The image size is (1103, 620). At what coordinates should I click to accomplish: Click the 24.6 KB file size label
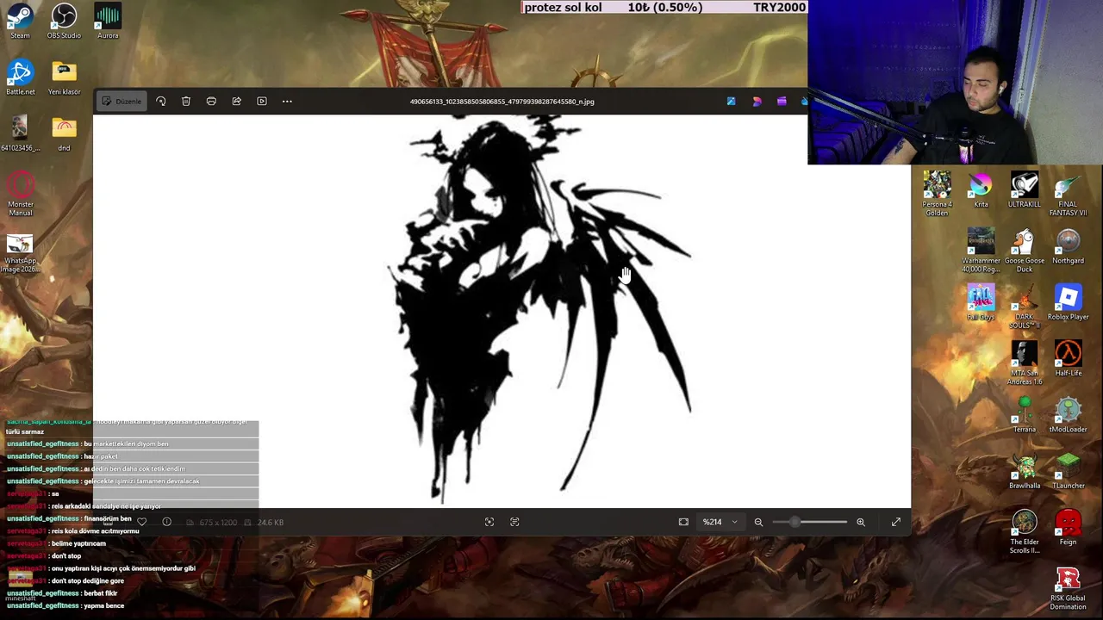270,523
